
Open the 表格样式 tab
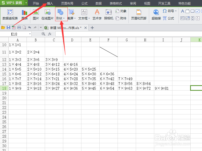click(x=116, y=3)
